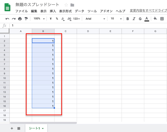The width and height of the screenshot is (167, 132).
Task: Click the horizontal scrollbar
Action: click(43, 123)
